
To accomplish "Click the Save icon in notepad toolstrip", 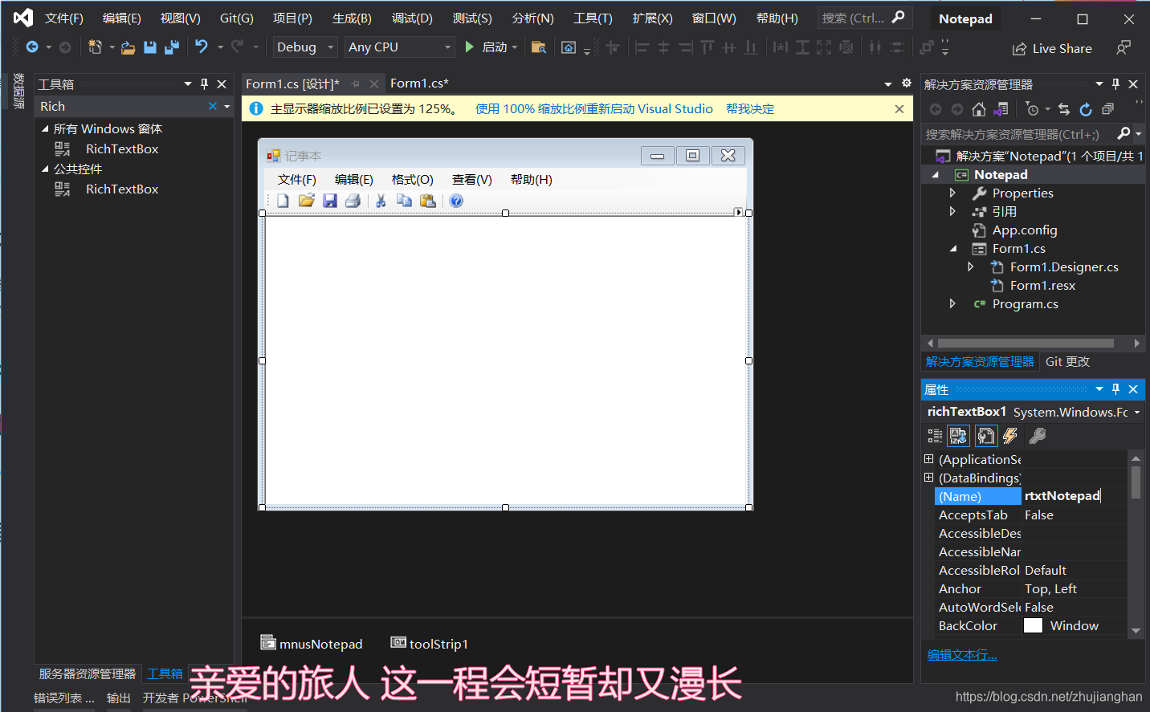I will [x=329, y=201].
